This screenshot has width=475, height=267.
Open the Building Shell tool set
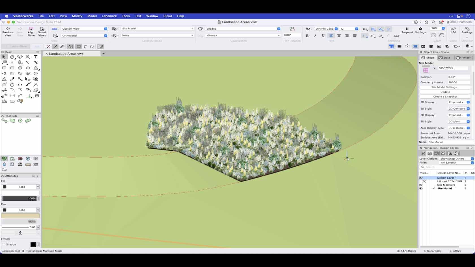(20, 159)
